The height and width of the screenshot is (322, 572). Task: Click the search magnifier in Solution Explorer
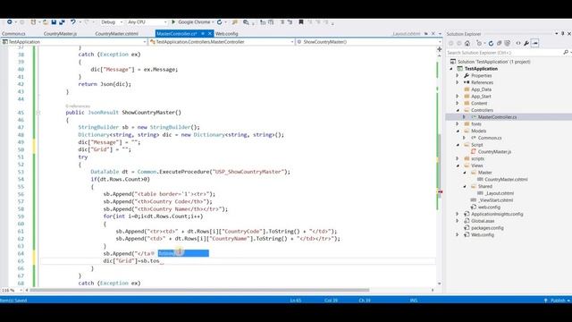pos(566,53)
